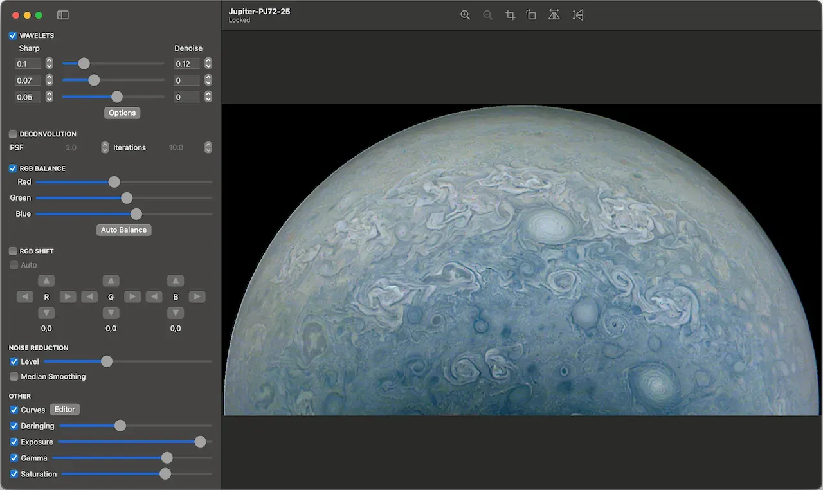Image resolution: width=823 pixels, height=490 pixels.
Task: Flip the image vertically
Action: (577, 14)
